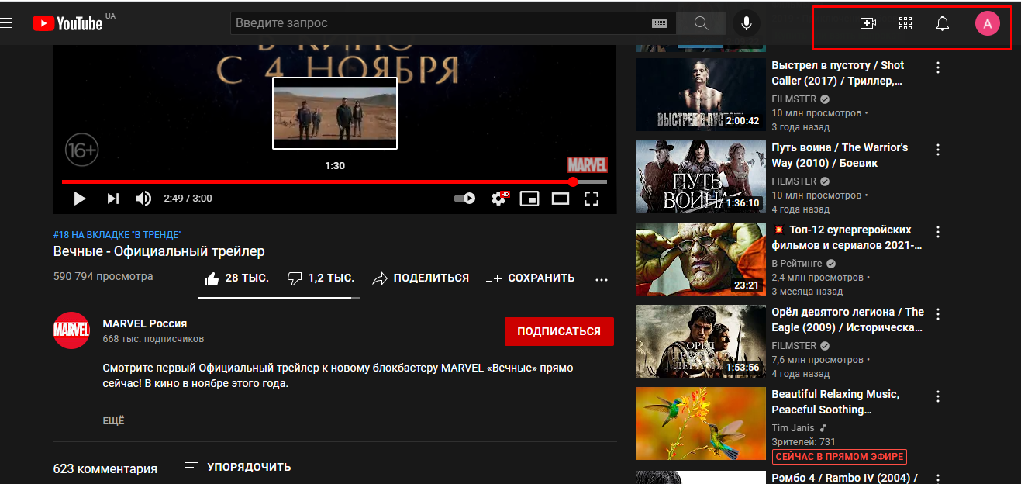Screen dimensions: 1021x484
Task: Click ПОДЕЛИТЬСЯ share button
Action: click(x=420, y=278)
